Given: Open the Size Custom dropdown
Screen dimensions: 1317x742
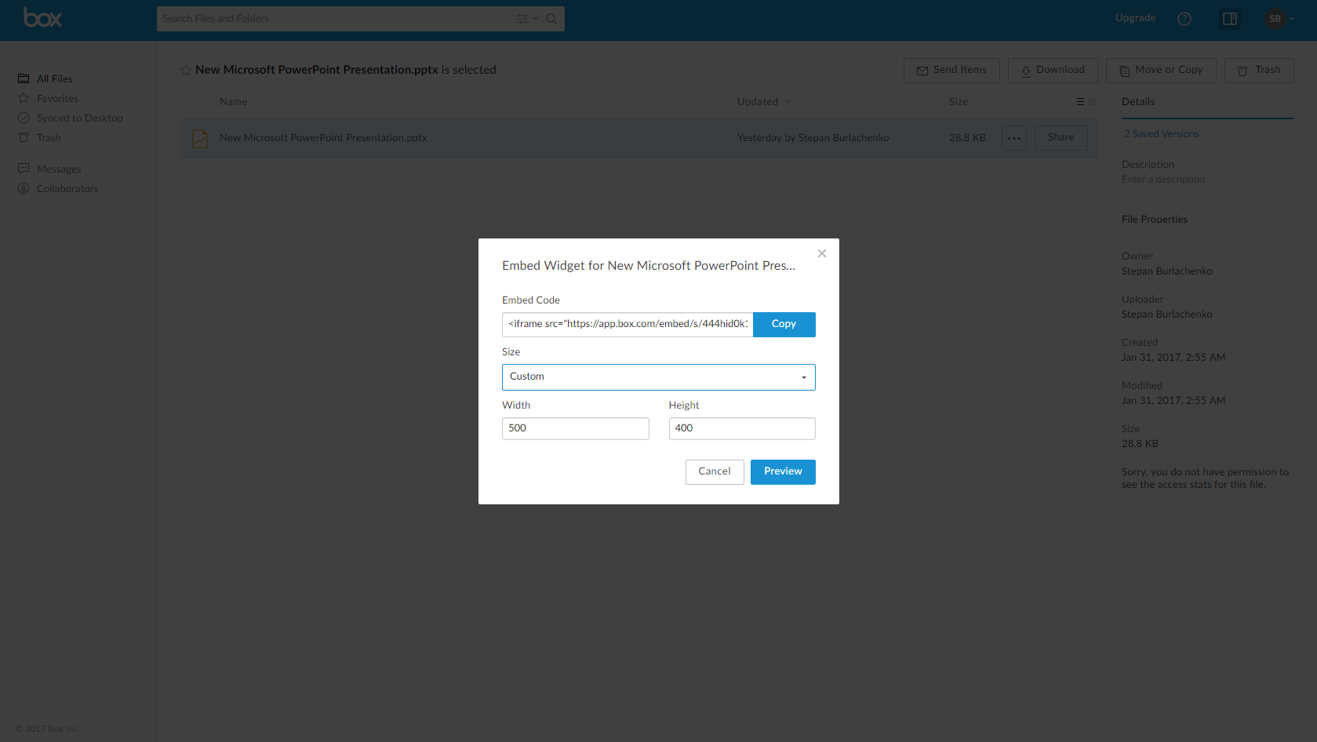Looking at the screenshot, I should (x=659, y=377).
